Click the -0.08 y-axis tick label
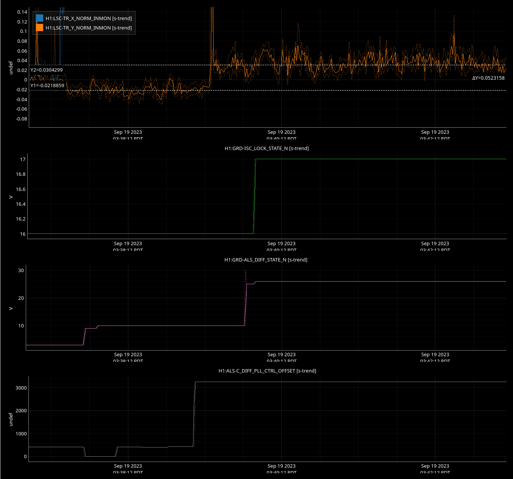 coord(22,119)
